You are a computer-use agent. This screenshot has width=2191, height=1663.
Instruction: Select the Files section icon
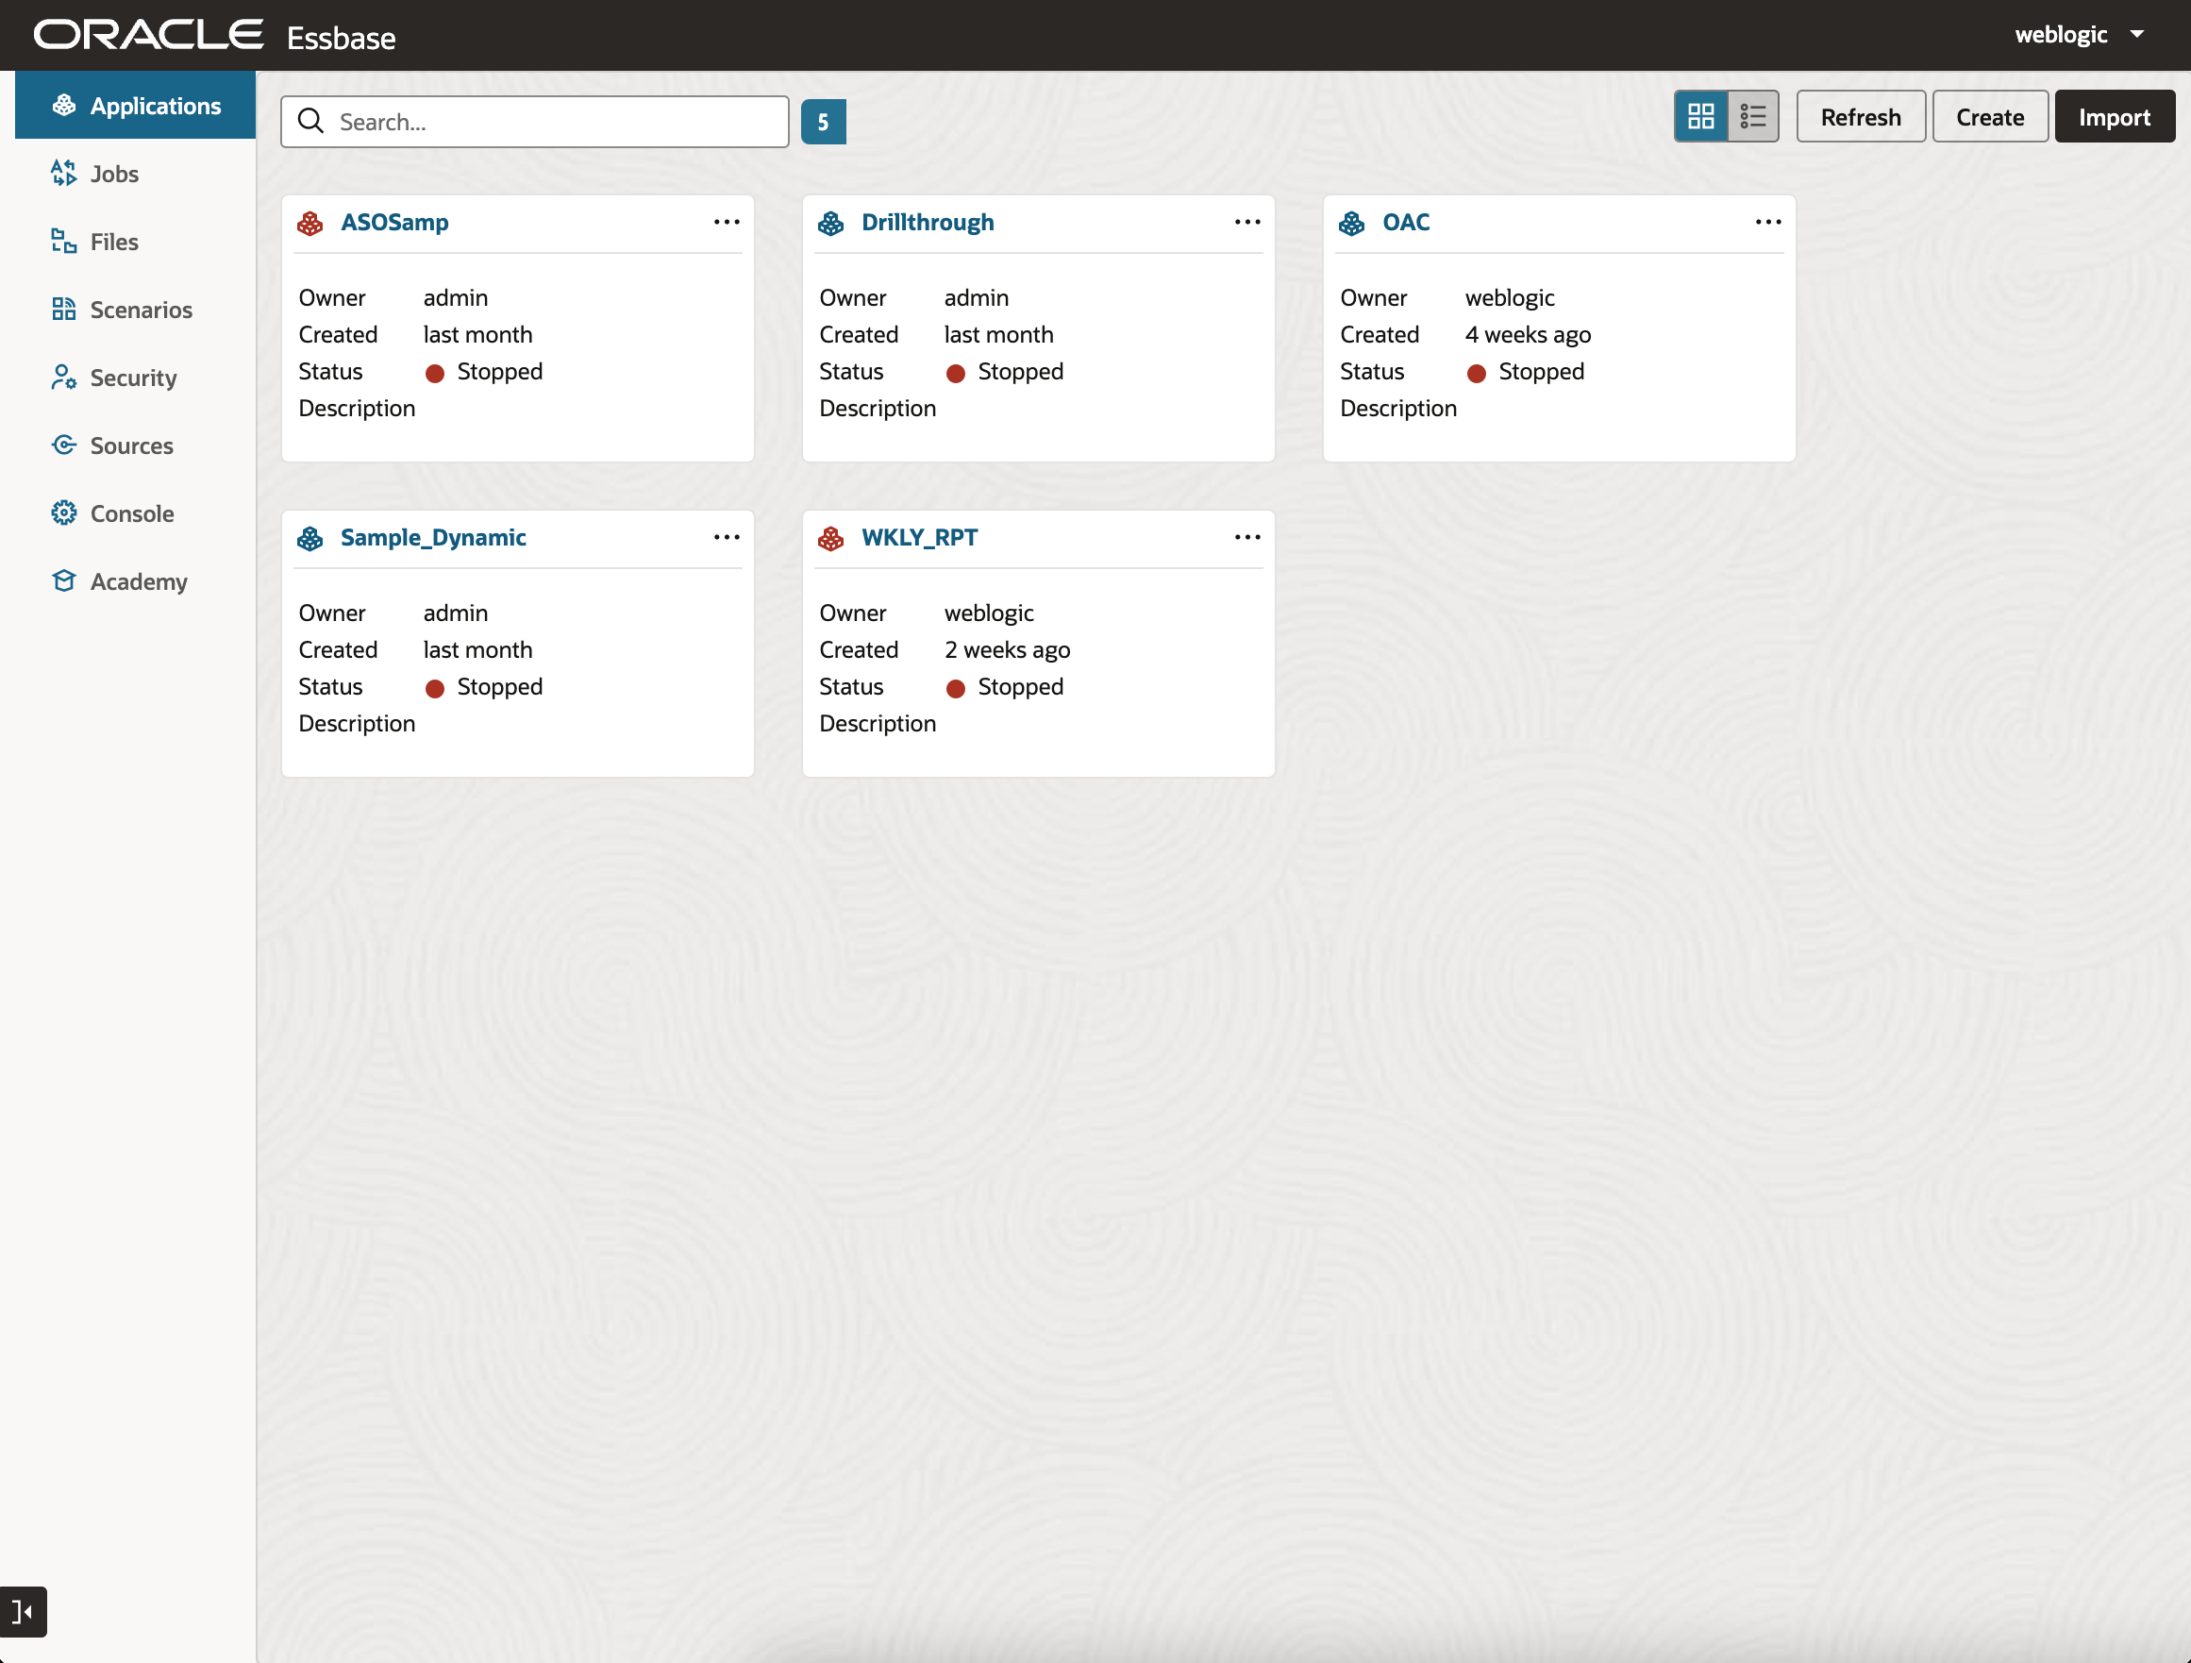point(63,241)
